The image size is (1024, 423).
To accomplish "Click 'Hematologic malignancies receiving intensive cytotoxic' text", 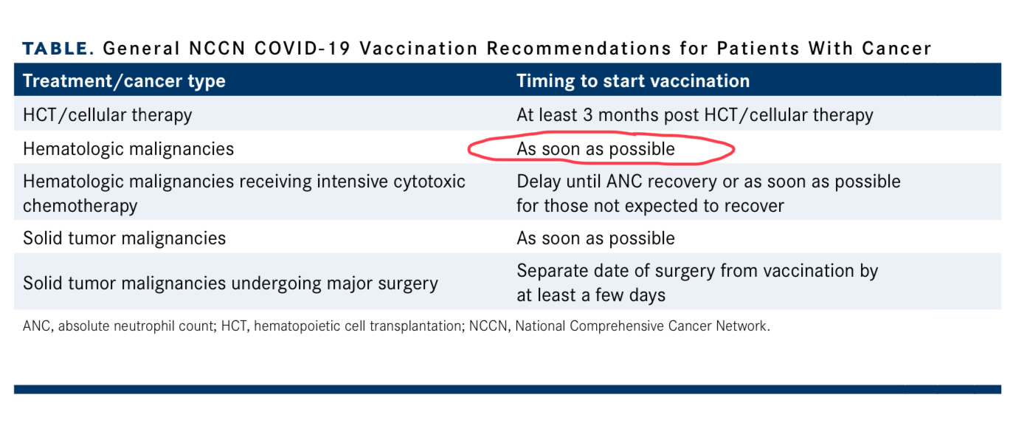I will (244, 182).
